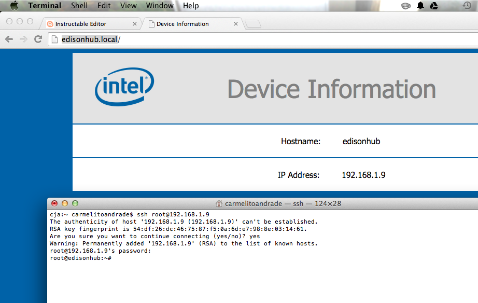This screenshot has width=478, height=303.
Task: Open the Help menu
Action: (x=191, y=6)
